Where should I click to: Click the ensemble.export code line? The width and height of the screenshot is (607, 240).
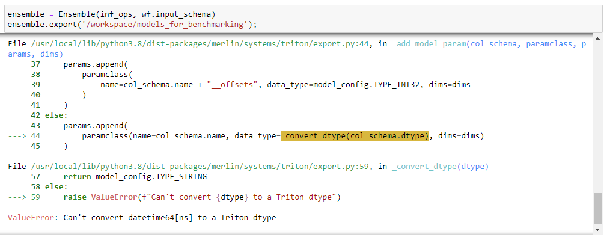[132, 25]
